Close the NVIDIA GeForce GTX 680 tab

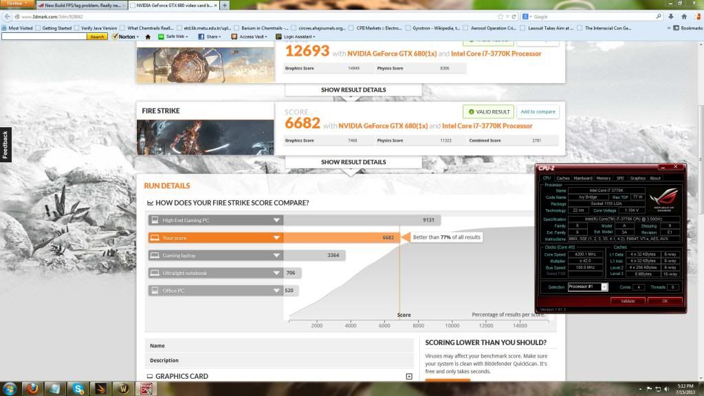215,5
